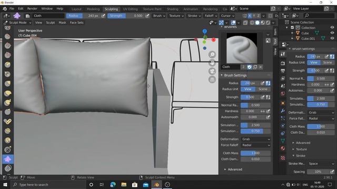Open Render menu

point(32,9)
